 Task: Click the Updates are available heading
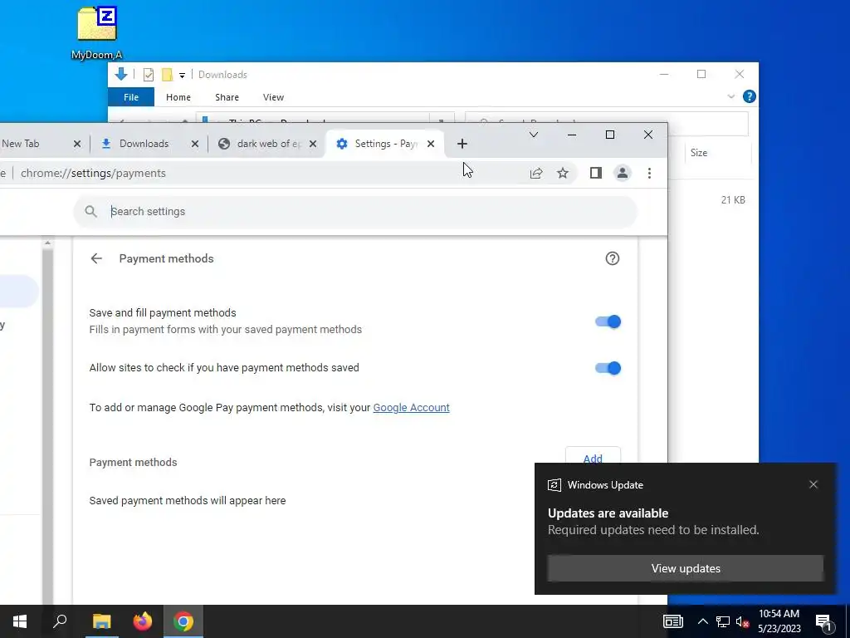point(608,513)
